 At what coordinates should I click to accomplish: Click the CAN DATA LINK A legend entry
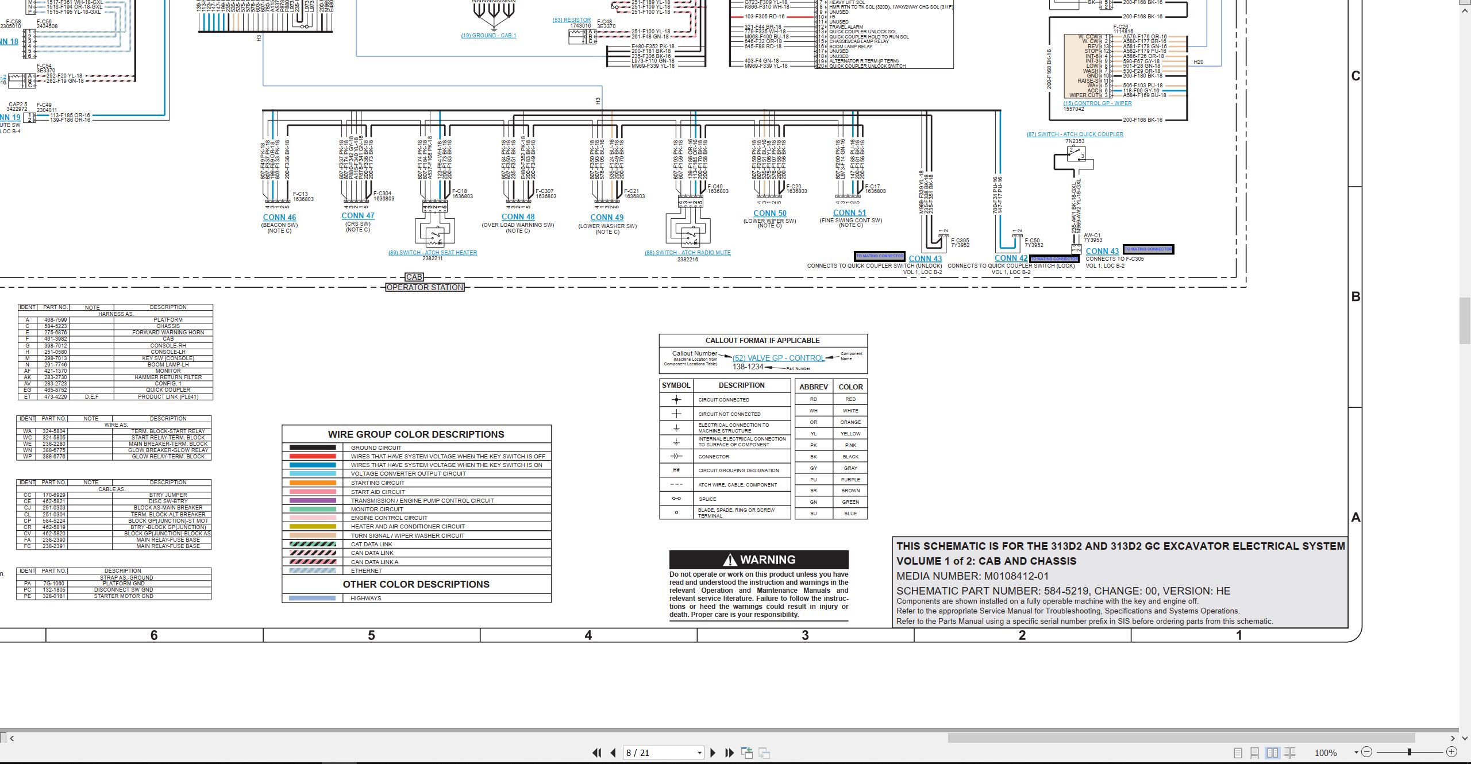417,562
